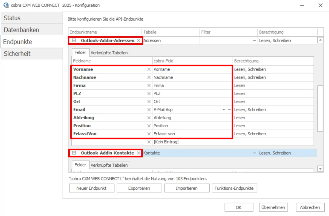Remove the Firma field with X

click(149, 86)
